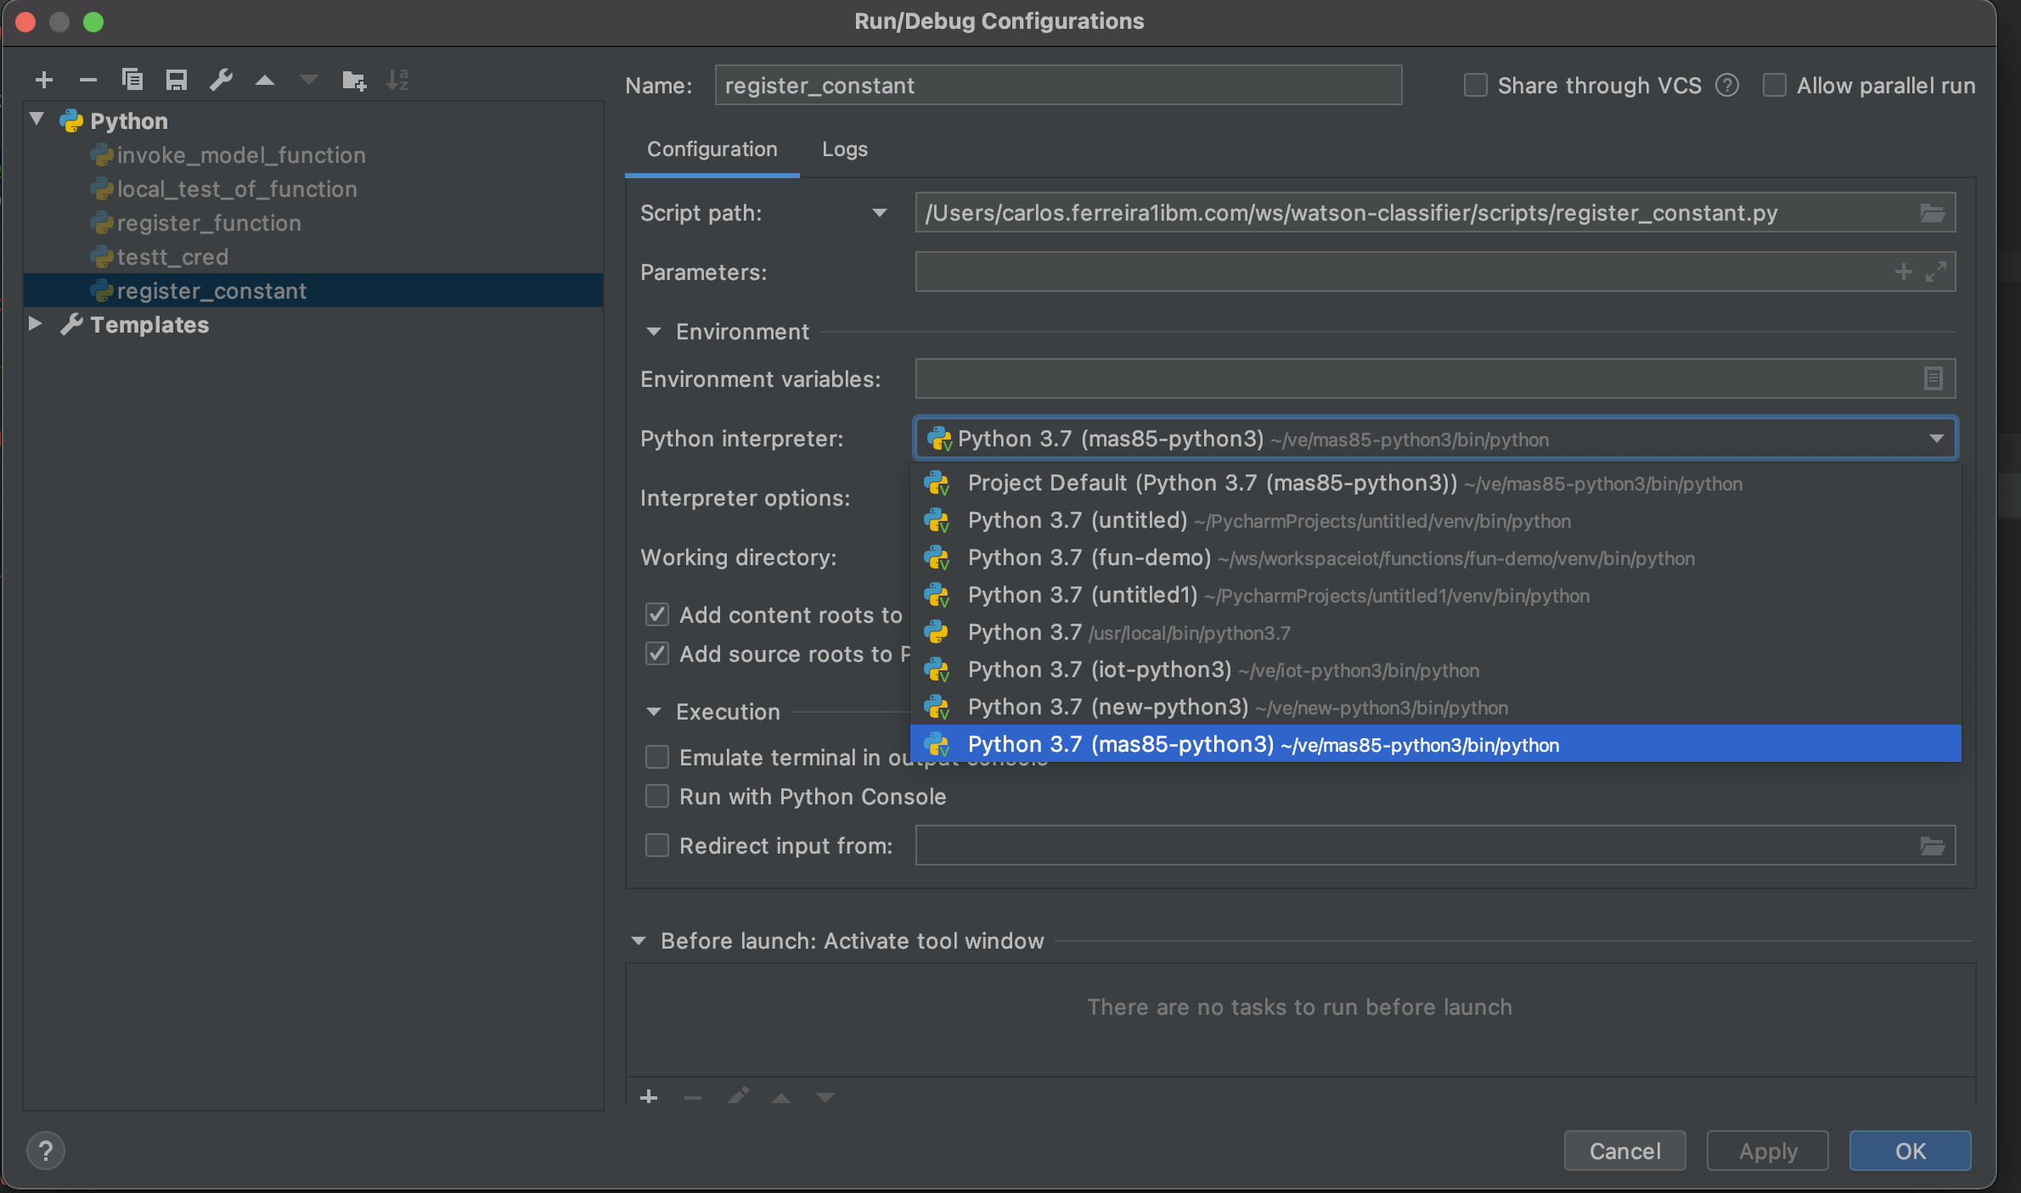The height and width of the screenshot is (1193, 2021).
Task: Click the Apply button
Action: pos(1768,1151)
